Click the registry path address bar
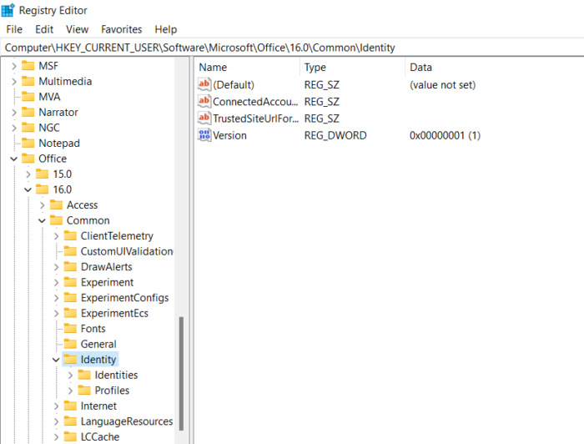584x444 pixels. [x=292, y=48]
